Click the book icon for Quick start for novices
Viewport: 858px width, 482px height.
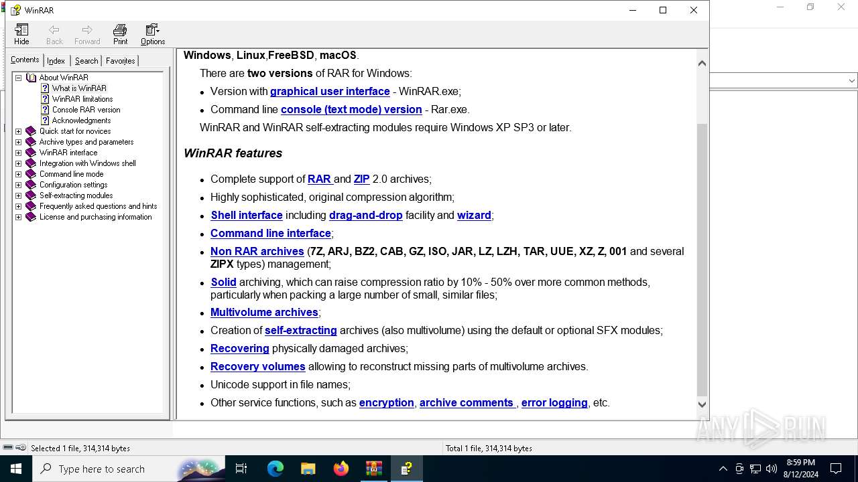(x=31, y=131)
